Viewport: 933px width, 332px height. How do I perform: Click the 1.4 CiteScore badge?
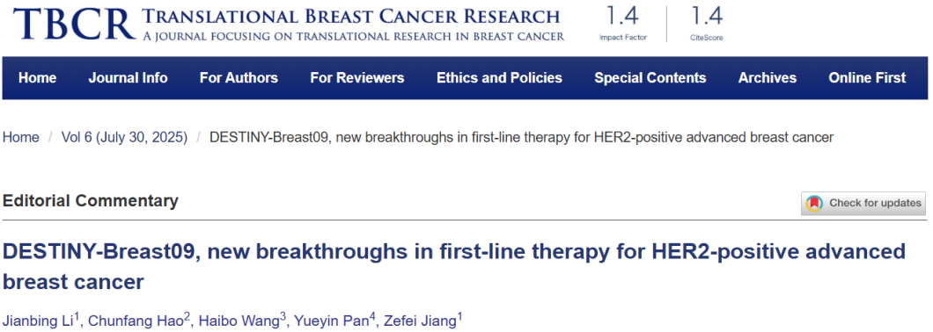(707, 23)
